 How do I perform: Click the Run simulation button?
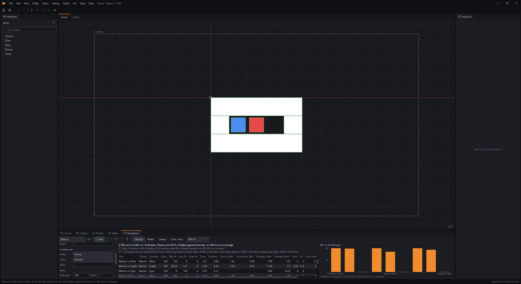pyautogui.click(x=99, y=239)
